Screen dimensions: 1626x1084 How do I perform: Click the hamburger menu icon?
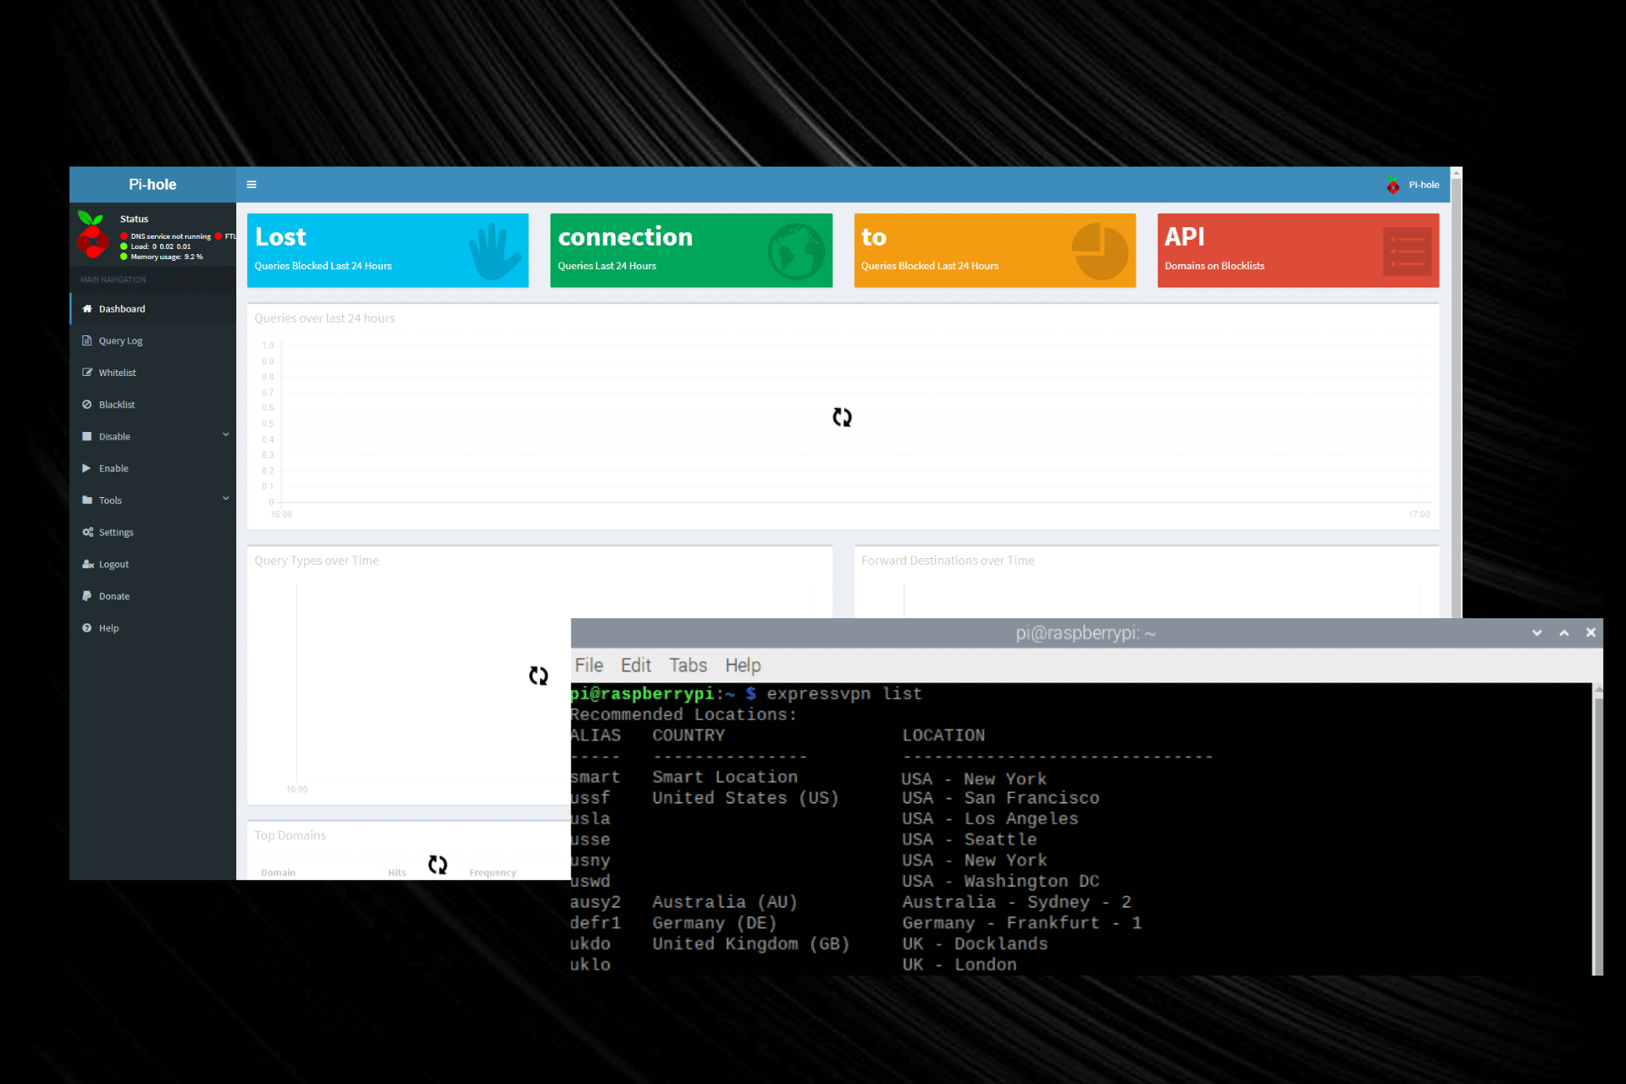tap(252, 184)
